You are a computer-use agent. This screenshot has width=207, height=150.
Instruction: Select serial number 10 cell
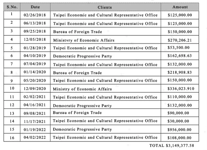12,89
